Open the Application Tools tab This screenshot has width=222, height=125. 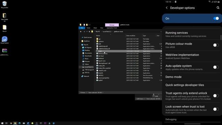[112, 28]
